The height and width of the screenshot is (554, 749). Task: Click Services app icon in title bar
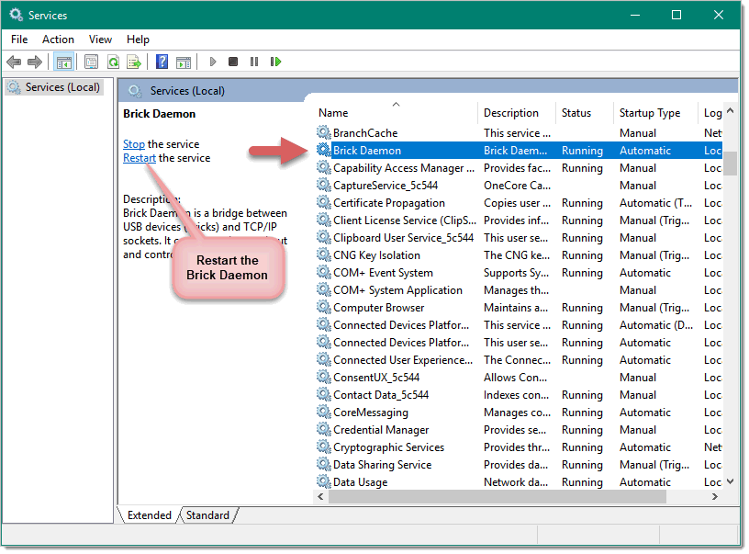pyautogui.click(x=17, y=15)
